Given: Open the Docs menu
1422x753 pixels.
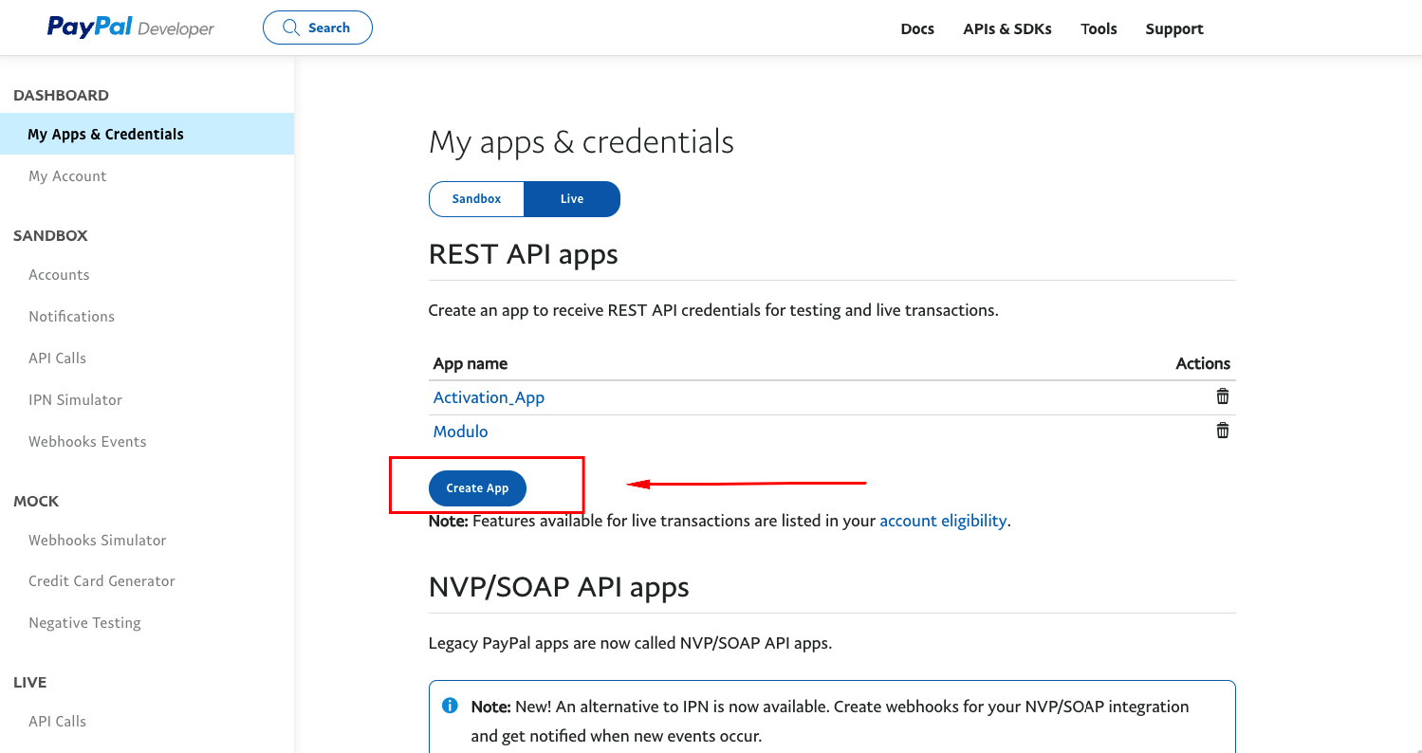Looking at the screenshot, I should click(917, 28).
